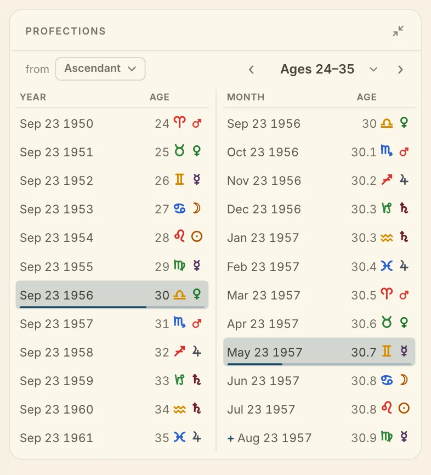Go to previous age range
The height and width of the screenshot is (475, 431).
coord(251,69)
